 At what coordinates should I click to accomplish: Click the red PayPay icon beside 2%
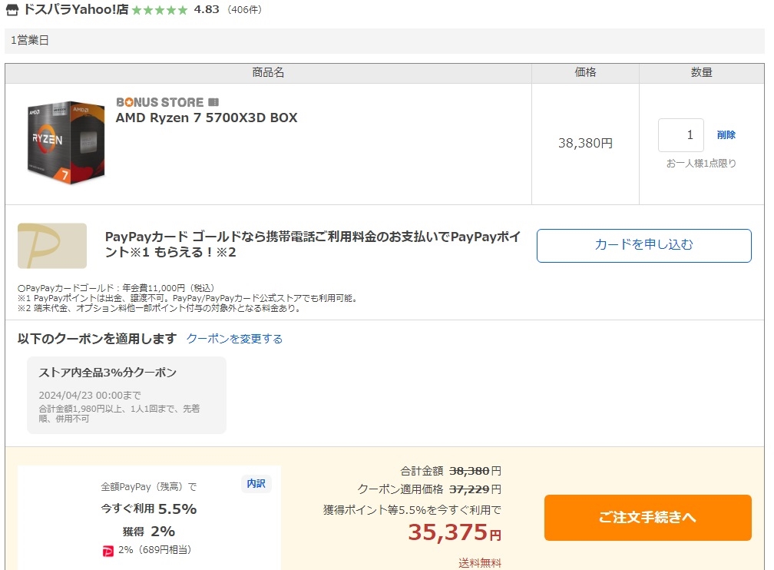107,550
